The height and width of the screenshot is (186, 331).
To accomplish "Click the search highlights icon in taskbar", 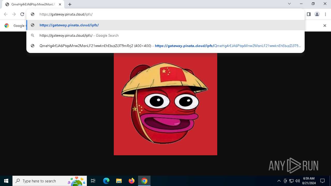I will [77, 181].
